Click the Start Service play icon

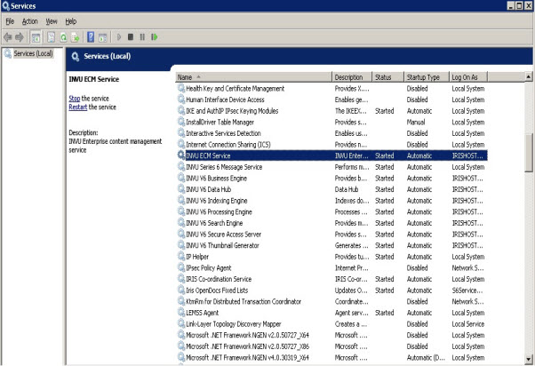119,36
